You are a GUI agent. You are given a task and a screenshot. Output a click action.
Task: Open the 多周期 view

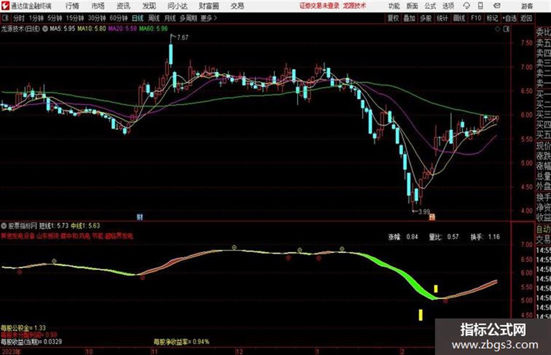coord(188,18)
